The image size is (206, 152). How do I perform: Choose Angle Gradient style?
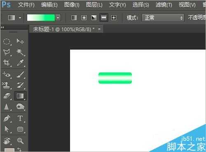(x=94, y=18)
